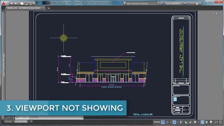The width and height of the screenshot is (224, 126).
Task: Expand the command line history arrow
Action: click(82, 118)
